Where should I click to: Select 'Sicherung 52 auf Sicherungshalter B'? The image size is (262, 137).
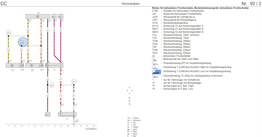tap(183, 32)
